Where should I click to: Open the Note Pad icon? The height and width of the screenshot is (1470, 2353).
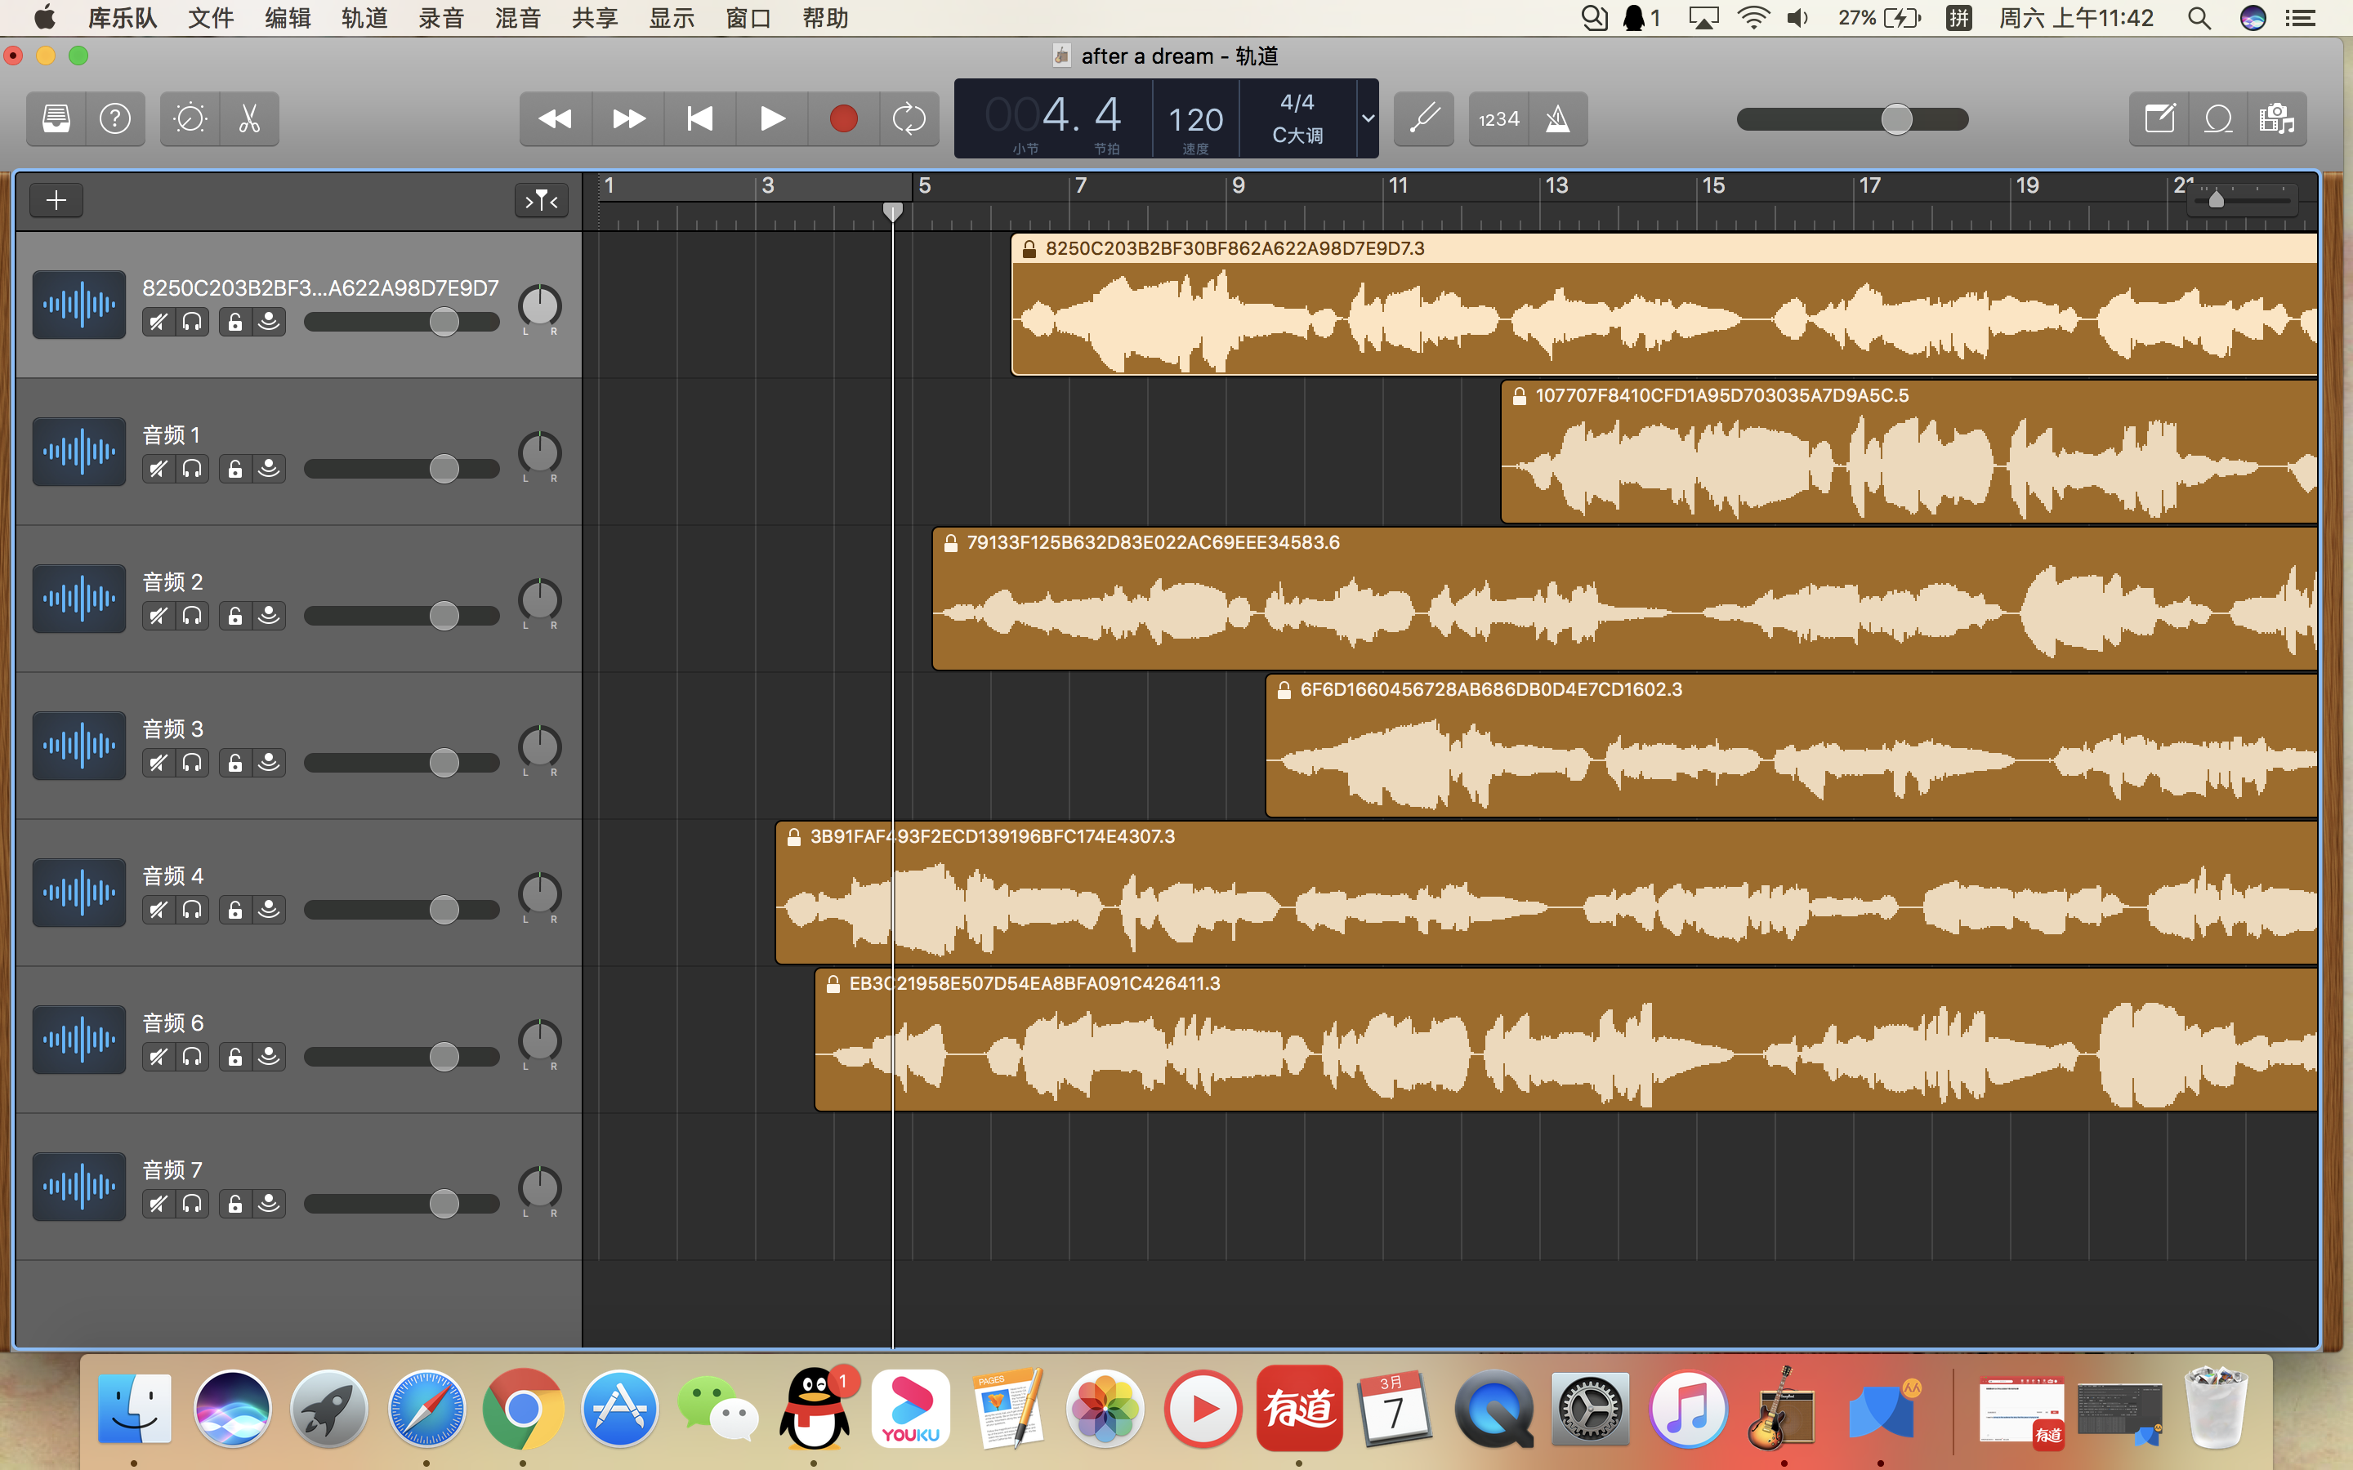point(2159,118)
